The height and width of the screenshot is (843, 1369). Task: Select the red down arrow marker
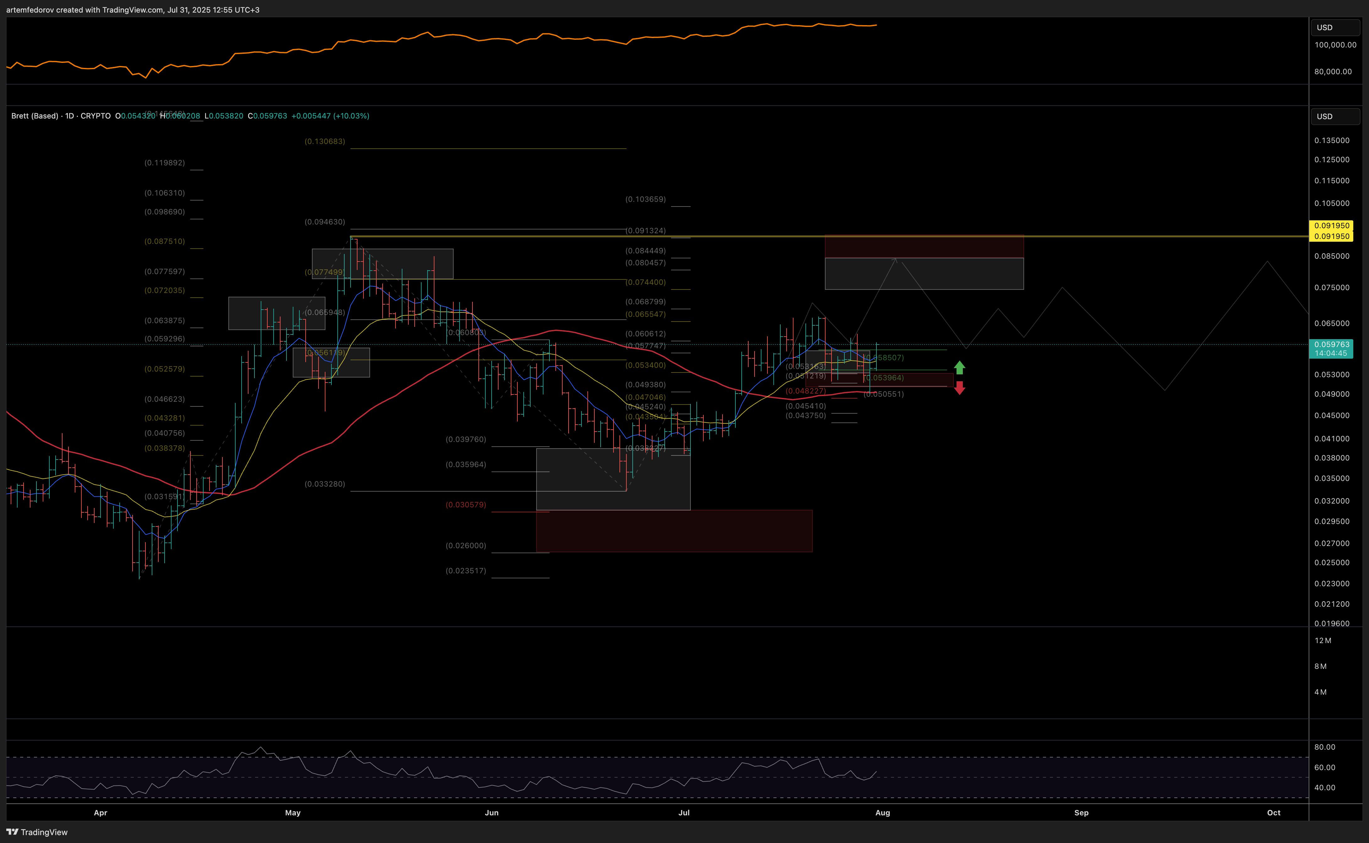[959, 388]
